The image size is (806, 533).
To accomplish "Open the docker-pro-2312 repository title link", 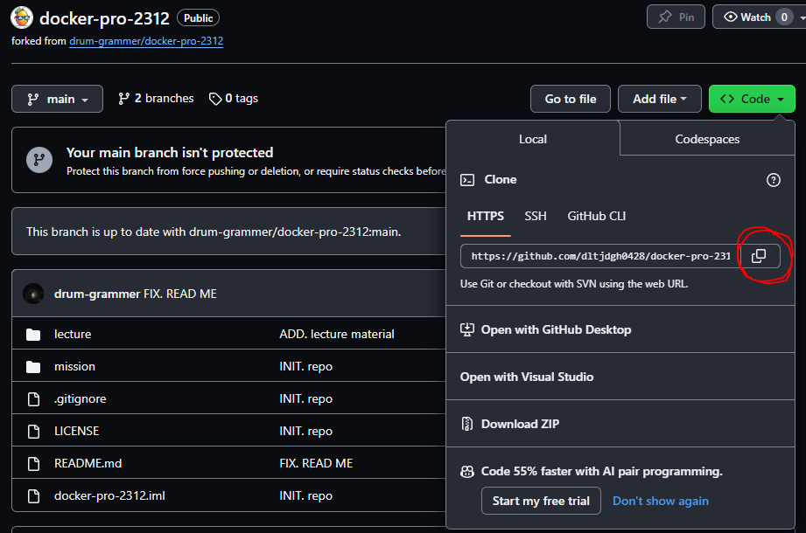I will 104,18.
